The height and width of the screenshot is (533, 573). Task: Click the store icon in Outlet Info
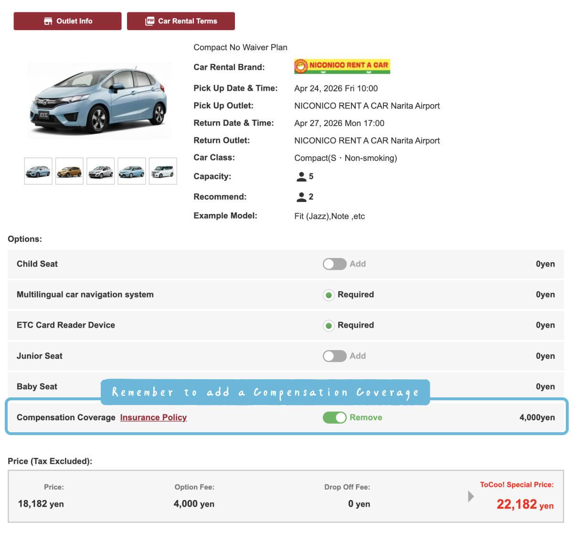tap(48, 21)
